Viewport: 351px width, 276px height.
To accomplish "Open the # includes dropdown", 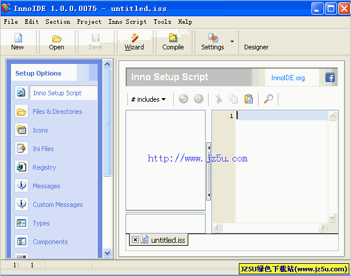I will point(148,99).
